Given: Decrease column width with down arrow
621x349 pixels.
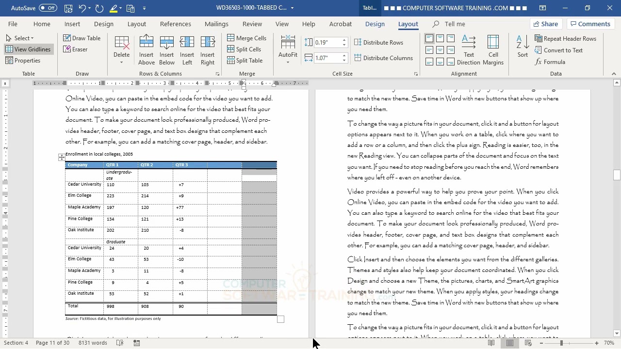Looking at the screenshot, I should click(x=344, y=61).
